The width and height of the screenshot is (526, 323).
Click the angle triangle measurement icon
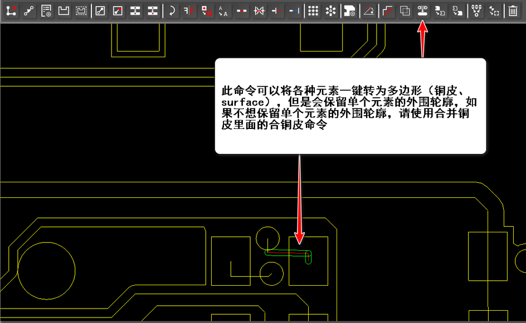[x=369, y=11]
